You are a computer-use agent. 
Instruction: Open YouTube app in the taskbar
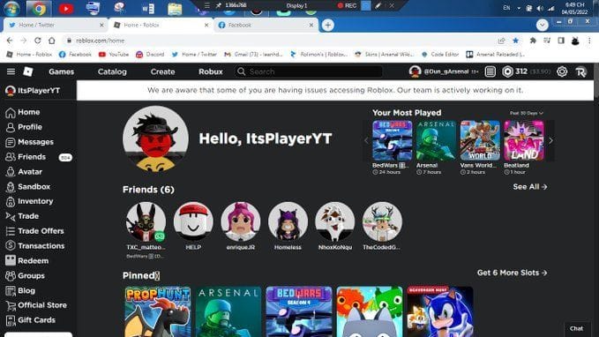(x=65, y=8)
